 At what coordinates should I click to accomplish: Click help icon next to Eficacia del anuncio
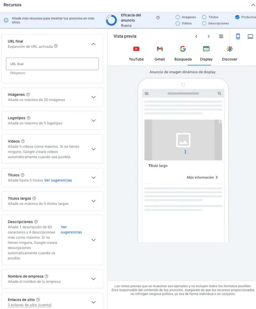point(158,18)
